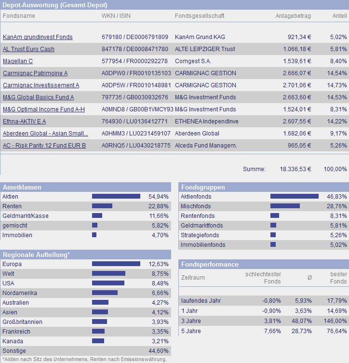
Task: Click the Europa bar in Regionale Aufteilung
Action: click(116, 264)
